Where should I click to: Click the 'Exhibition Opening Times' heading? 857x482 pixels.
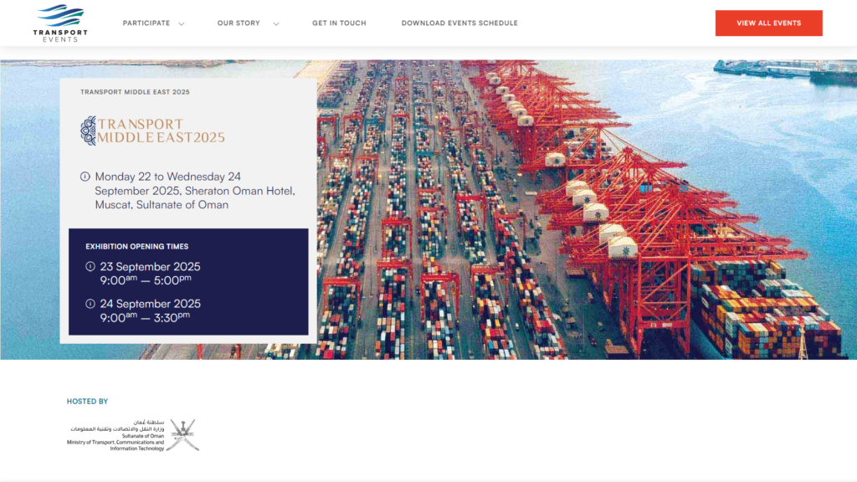pos(136,247)
